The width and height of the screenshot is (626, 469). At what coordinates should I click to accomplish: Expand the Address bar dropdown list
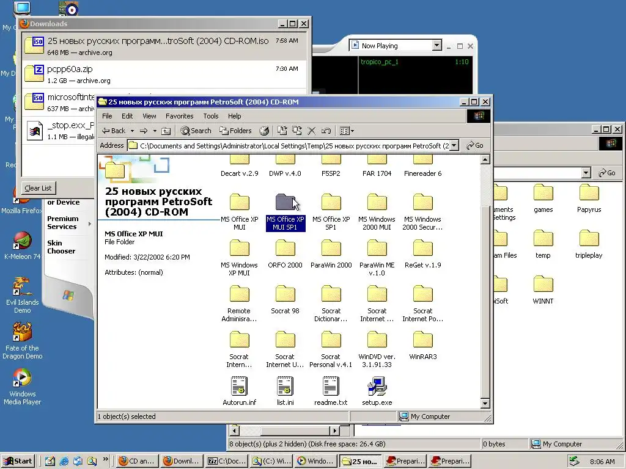(x=454, y=145)
